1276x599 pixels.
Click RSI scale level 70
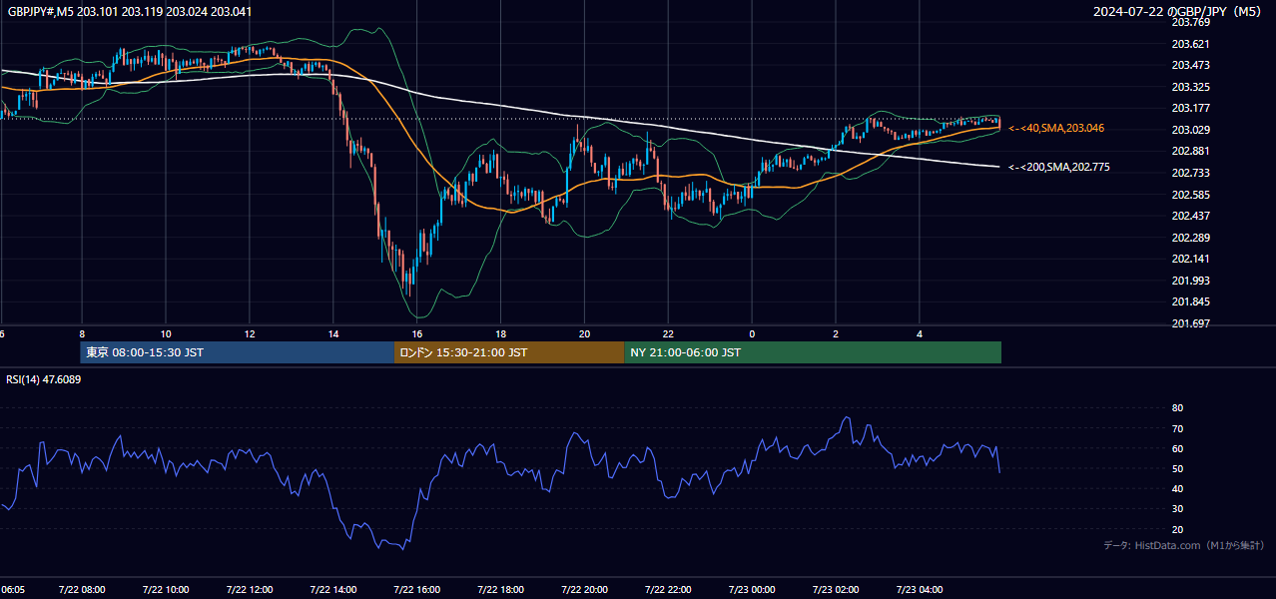point(1177,428)
